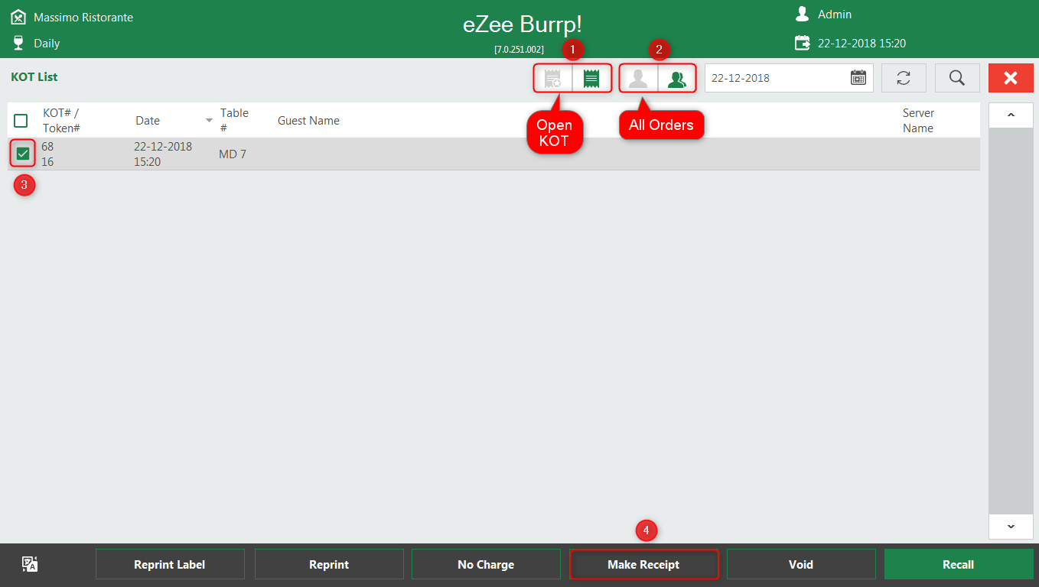Select the All Orders users icon
The height and width of the screenshot is (587, 1039).
click(x=676, y=78)
